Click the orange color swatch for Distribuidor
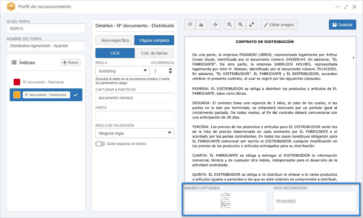This screenshot has width=363, height=218. 17,95
